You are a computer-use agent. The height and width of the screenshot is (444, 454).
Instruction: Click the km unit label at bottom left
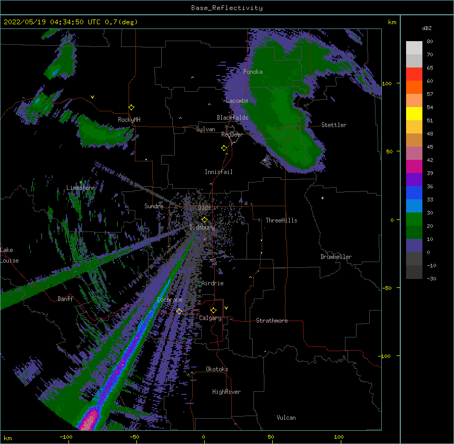8,438
